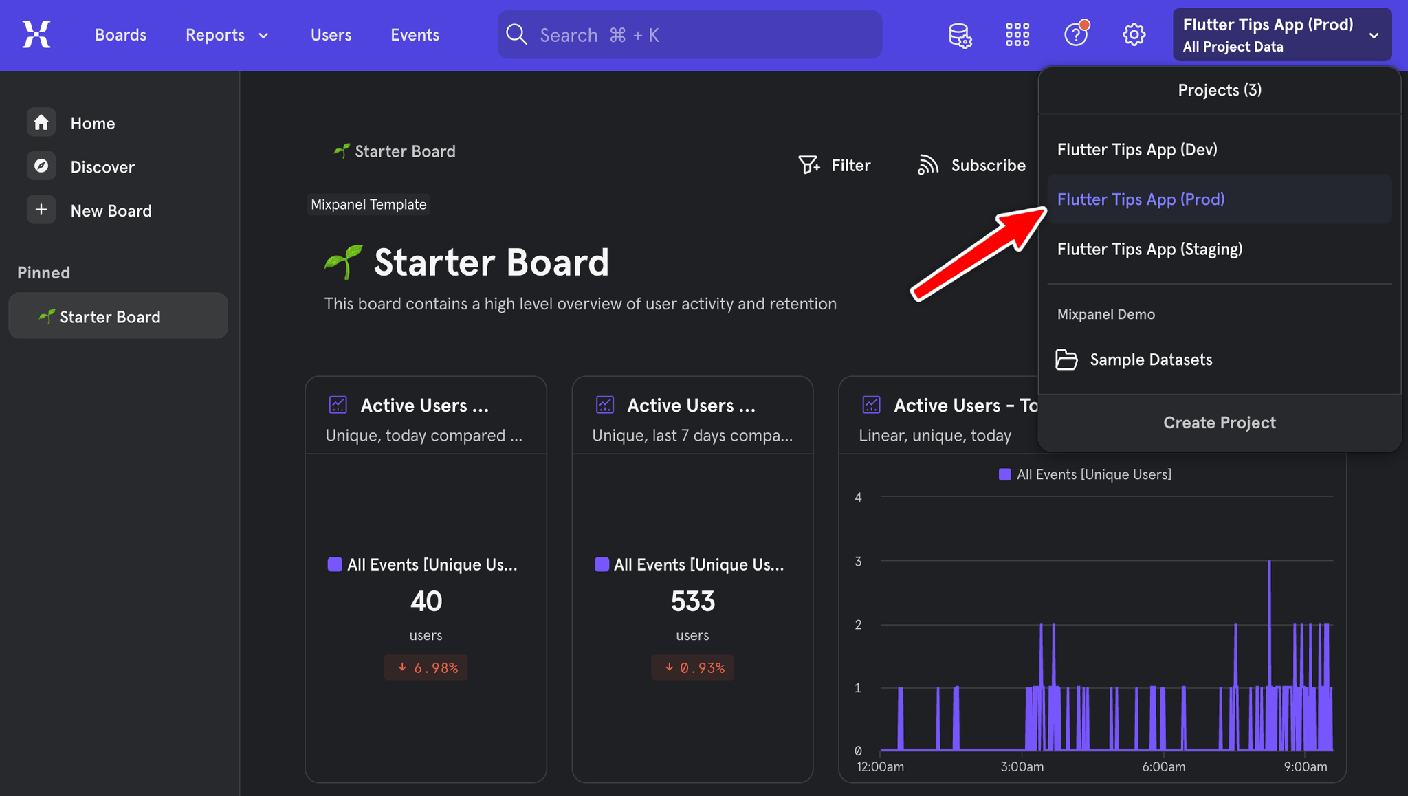This screenshot has width=1408, height=796.
Task: Click the Home house icon in sidebar
Action: click(41, 122)
